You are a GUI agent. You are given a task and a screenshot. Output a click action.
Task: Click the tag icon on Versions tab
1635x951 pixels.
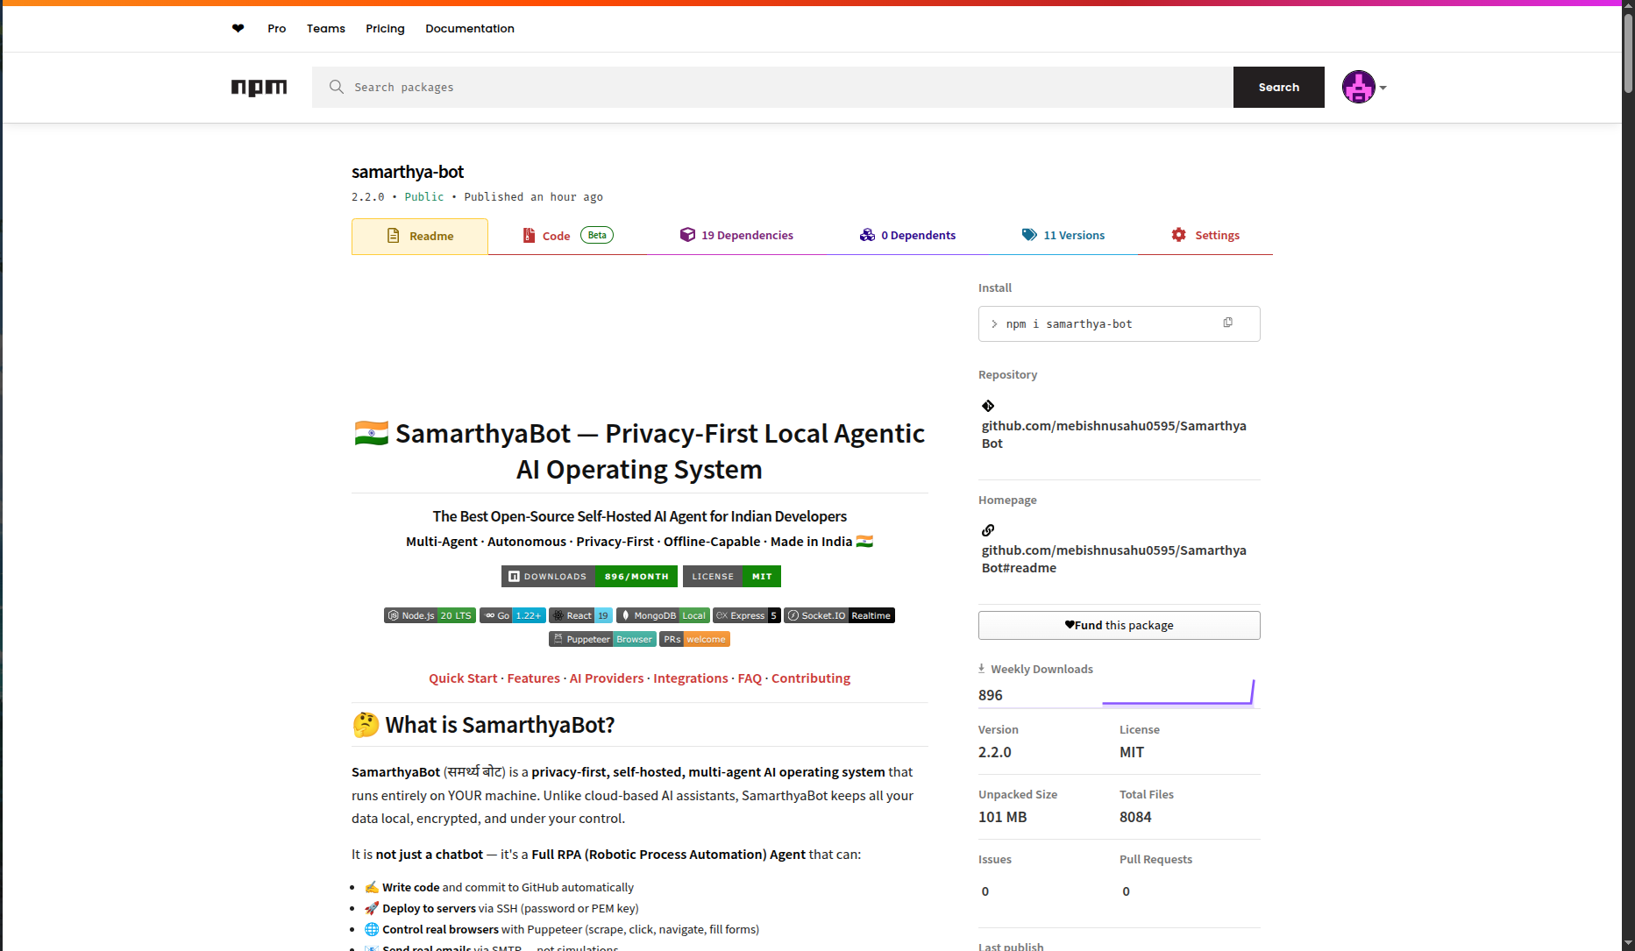point(1029,235)
